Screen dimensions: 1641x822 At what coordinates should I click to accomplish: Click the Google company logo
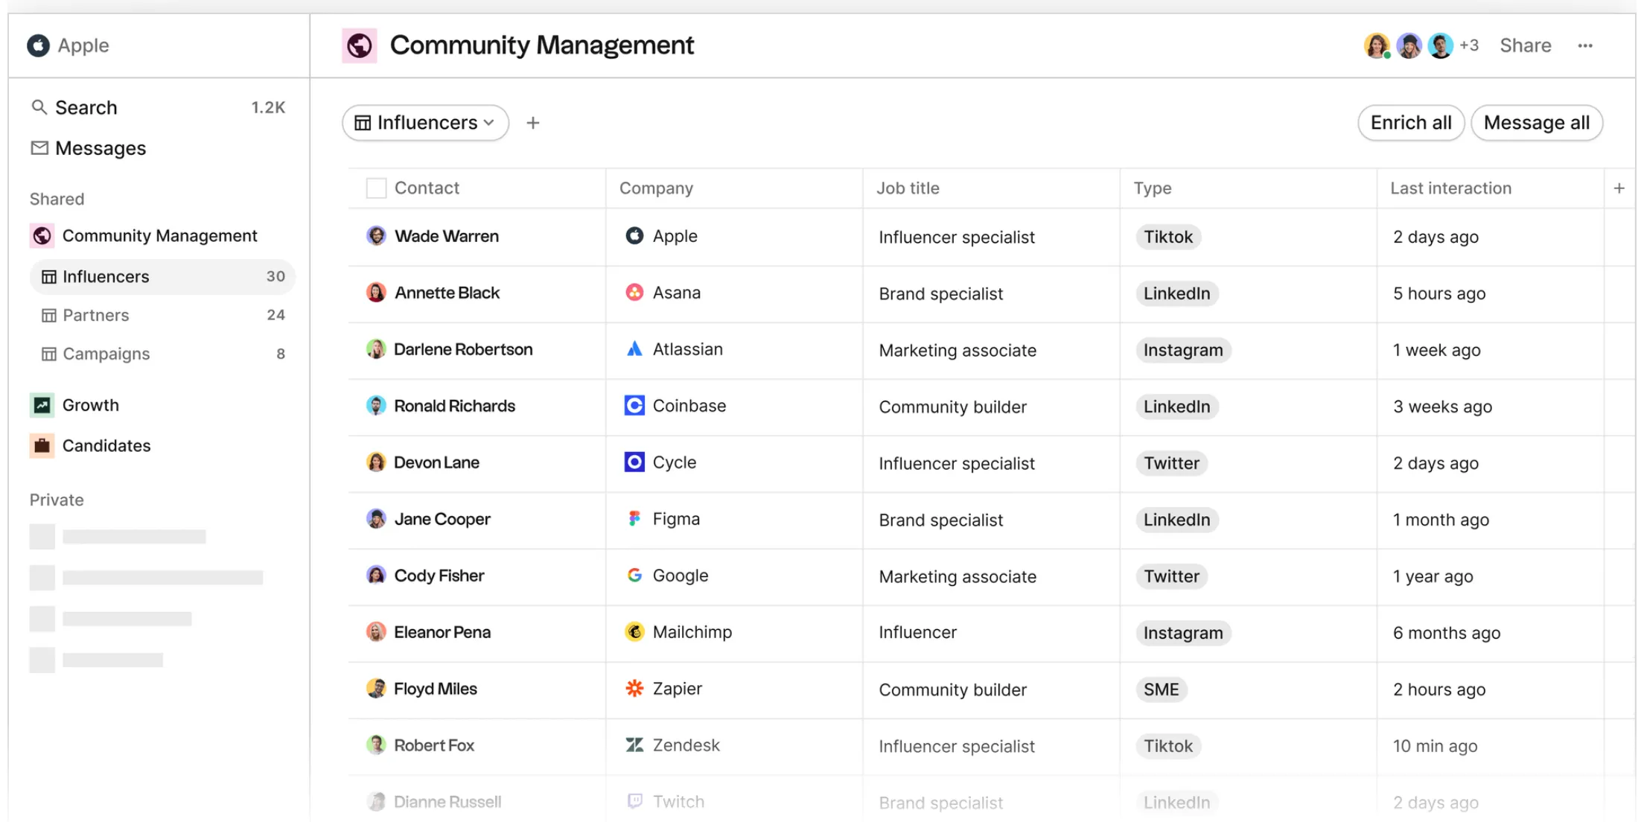pos(634,576)
